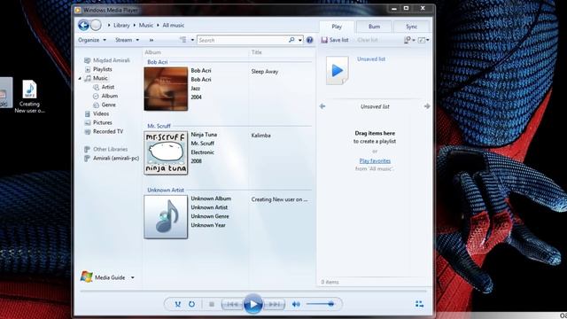Click the playlist placeholder play thumbnail
This screenshot has width=567, height=319.
coord(337,71)
